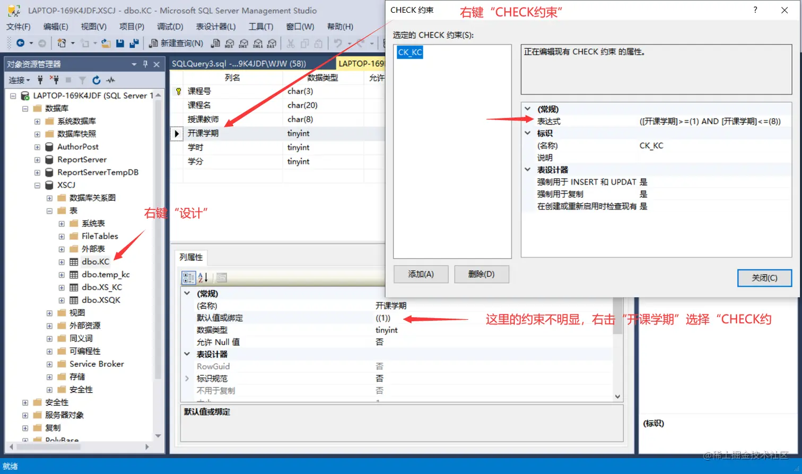
Task: Click the XMLA query icon
Action: (x=258, y=43)
